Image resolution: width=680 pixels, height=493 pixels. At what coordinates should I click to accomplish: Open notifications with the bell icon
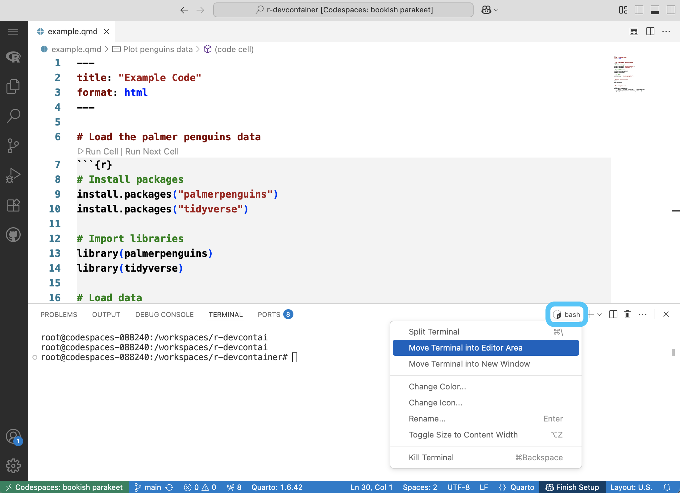666,487
